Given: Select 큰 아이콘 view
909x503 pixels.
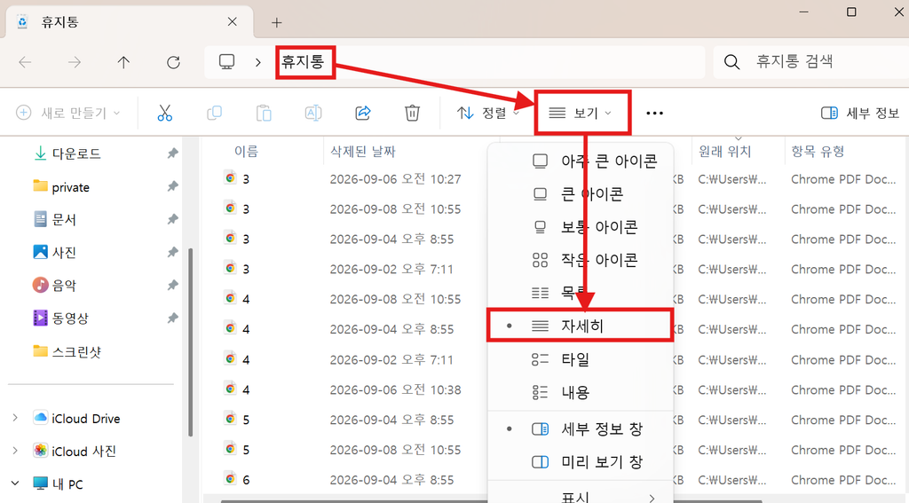Looking at the screenshot, I should [581, 194].
